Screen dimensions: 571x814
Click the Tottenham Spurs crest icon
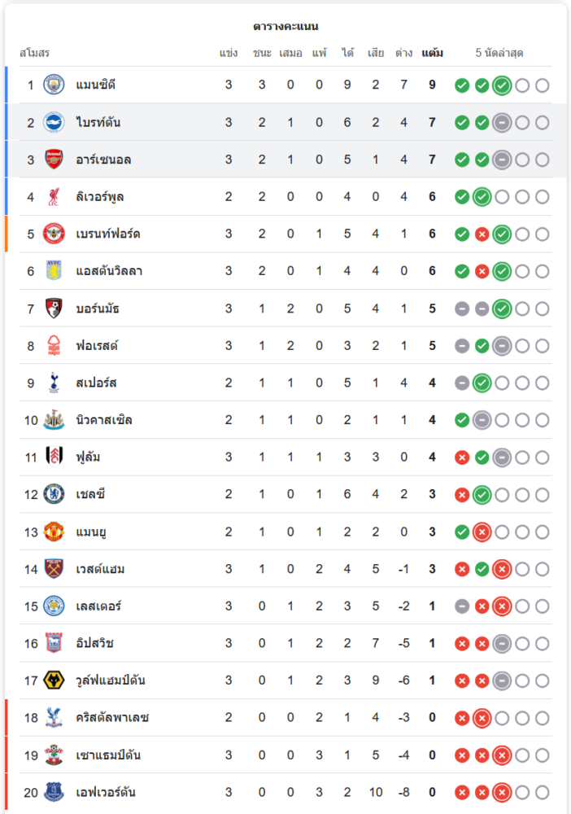tap(54, 383)
